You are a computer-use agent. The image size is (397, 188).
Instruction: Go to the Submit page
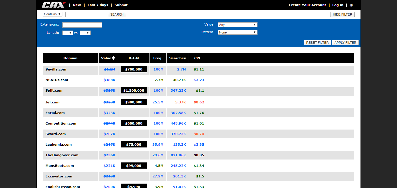click(x=121, y=5)
